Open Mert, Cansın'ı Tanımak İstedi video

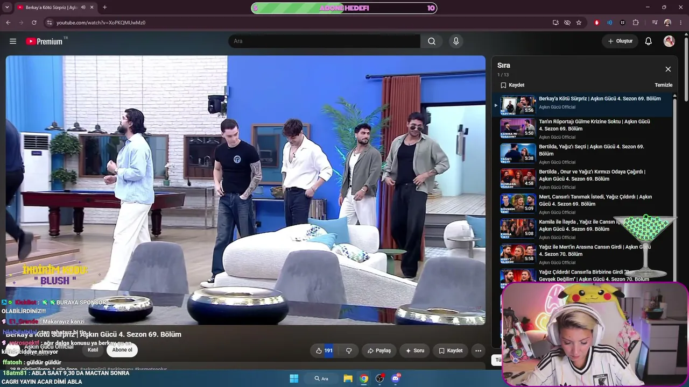(582, 205)
